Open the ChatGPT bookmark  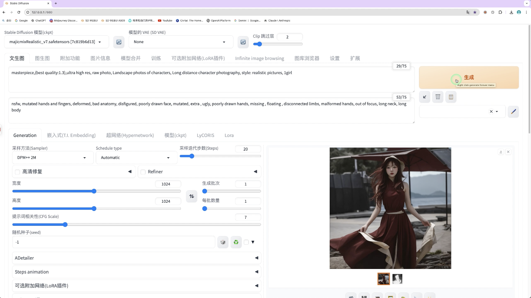[38, 20]
